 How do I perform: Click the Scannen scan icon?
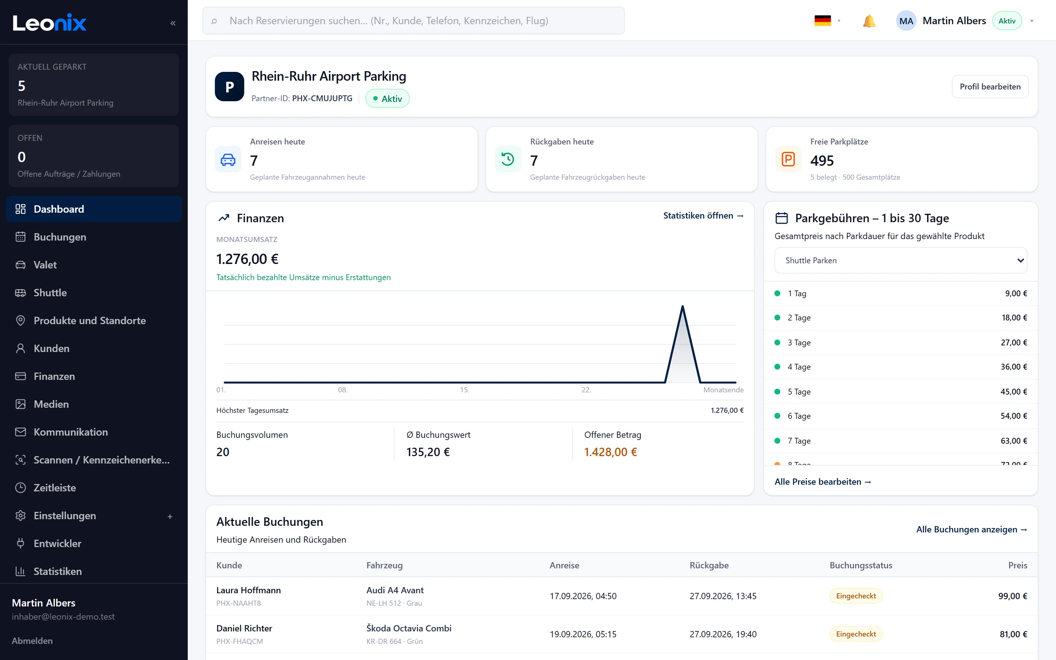click(21, 460)
